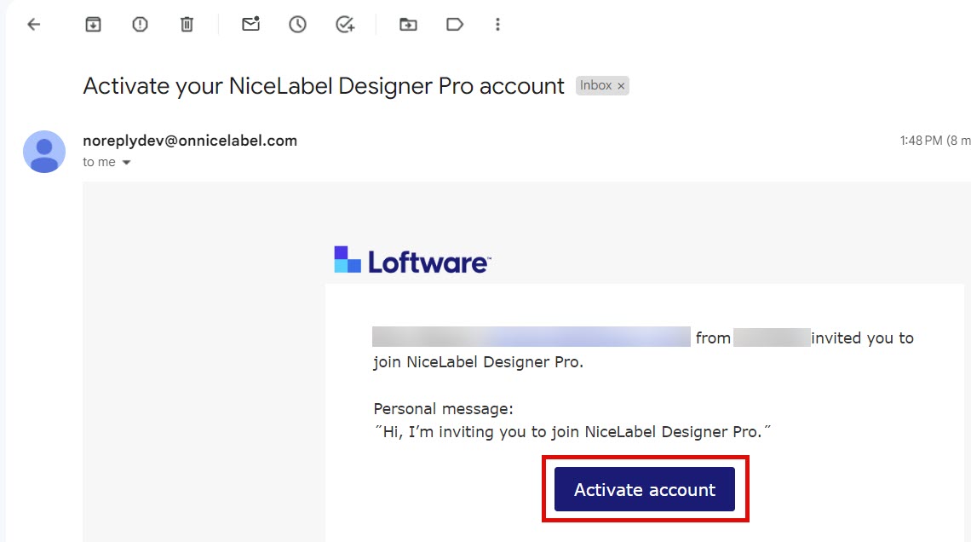Click the personal message quote text
Viewport: 971px width, 542px height.
coord(572,432)
